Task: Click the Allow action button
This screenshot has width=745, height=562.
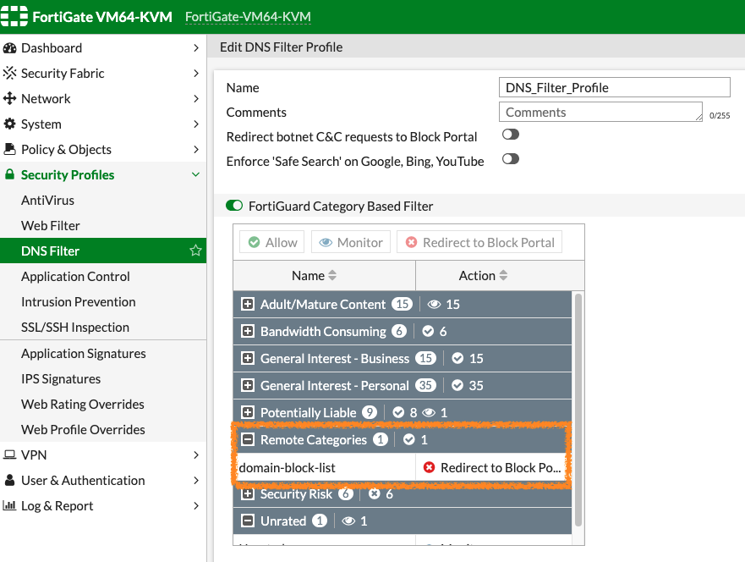Action: pos(272,242)
